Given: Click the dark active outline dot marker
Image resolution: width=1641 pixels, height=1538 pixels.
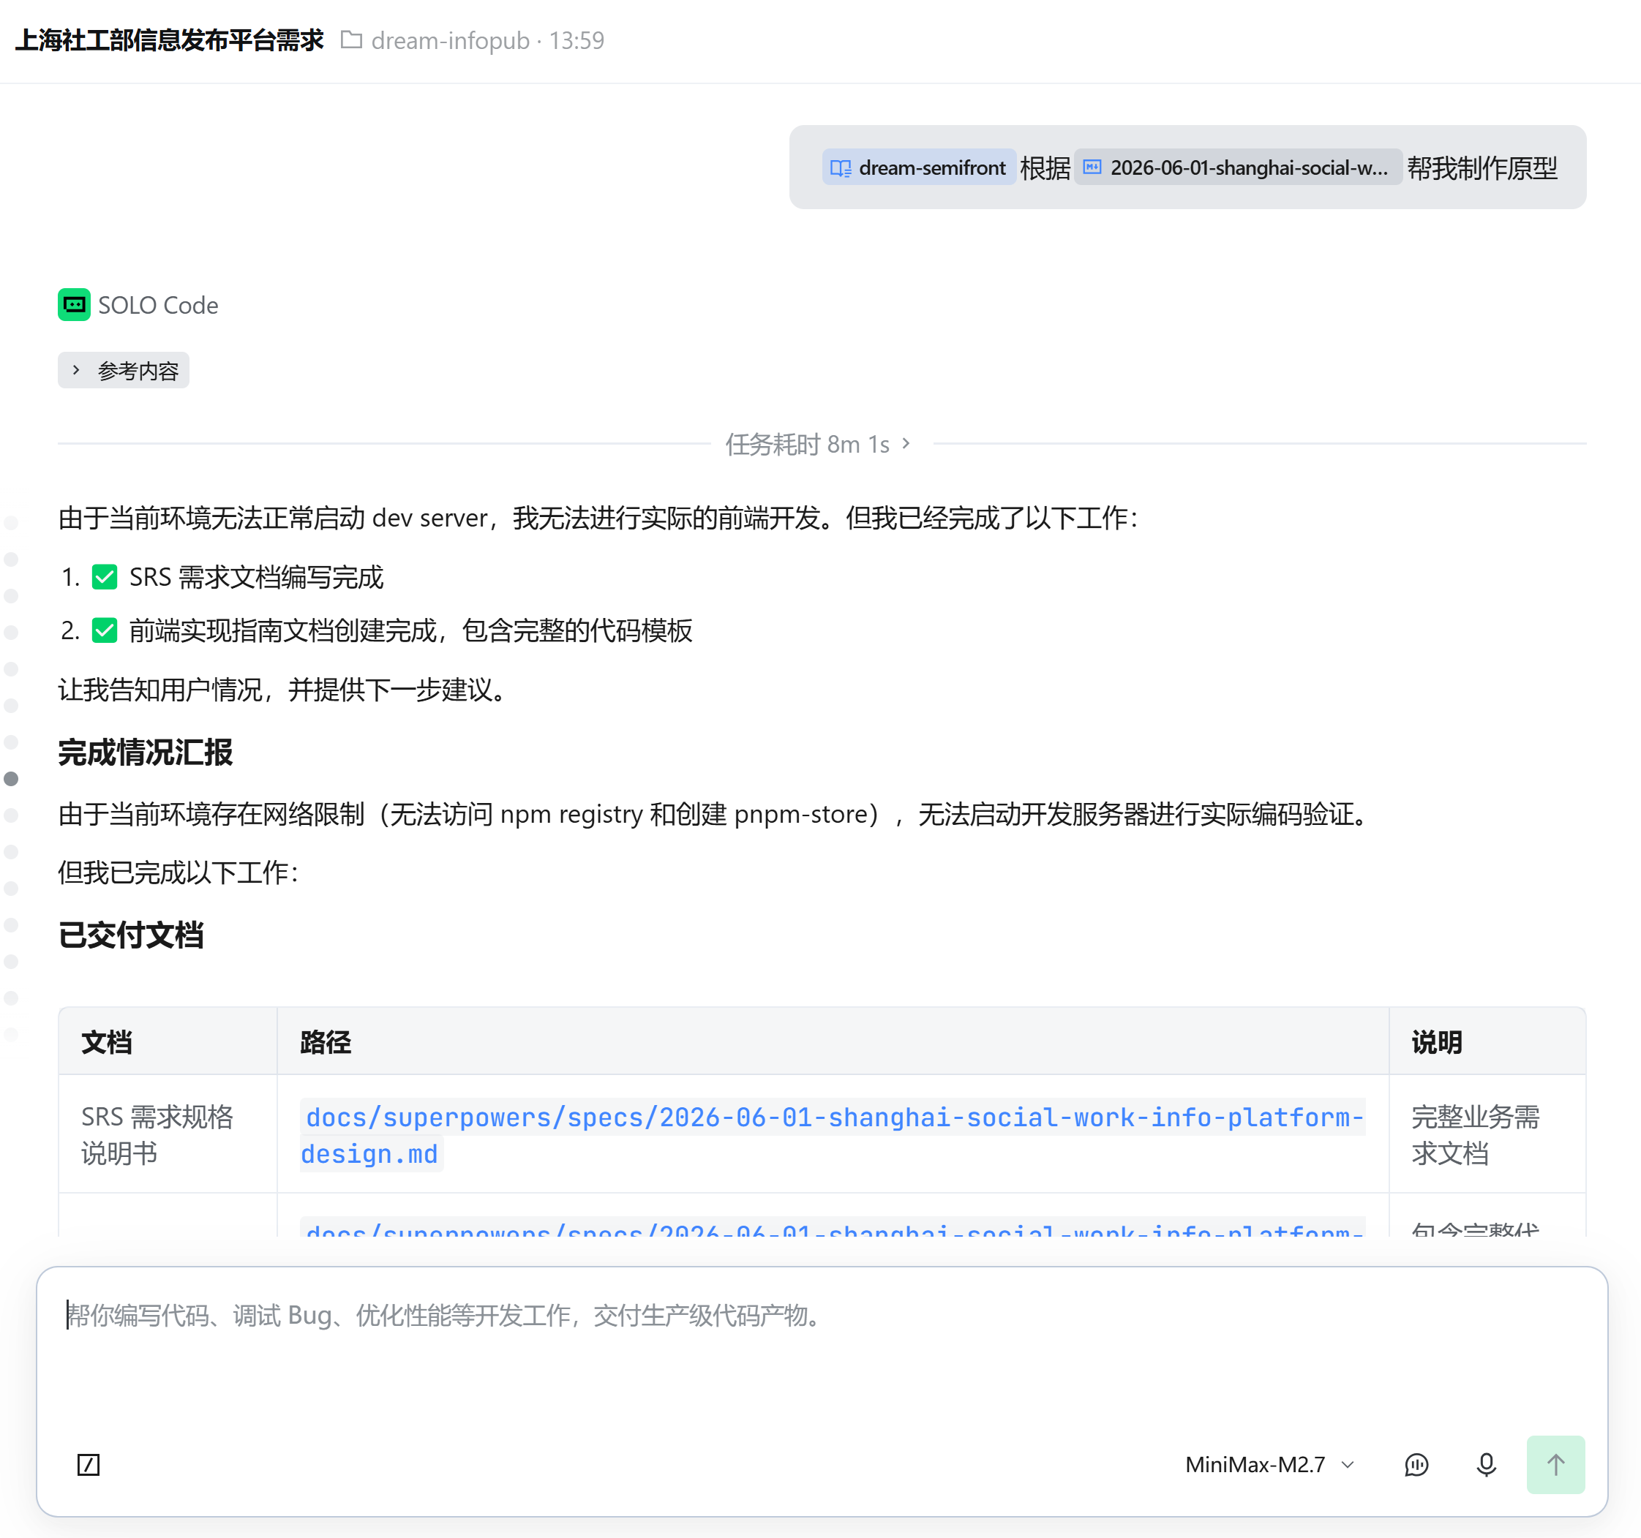Looking at the screenshot, I should [x=12, y=779].
